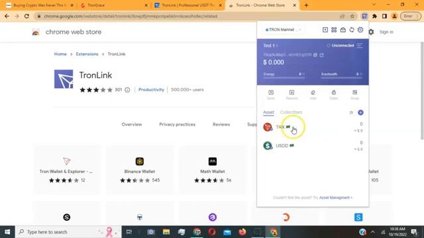Switch to the TronGrace browser tab
424x238 pixels.
click(113, 5)
